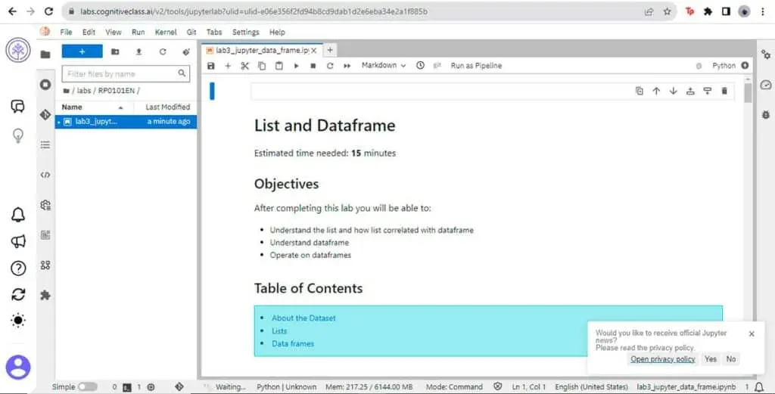Click the Python kernel name

[x=724, y=66]
